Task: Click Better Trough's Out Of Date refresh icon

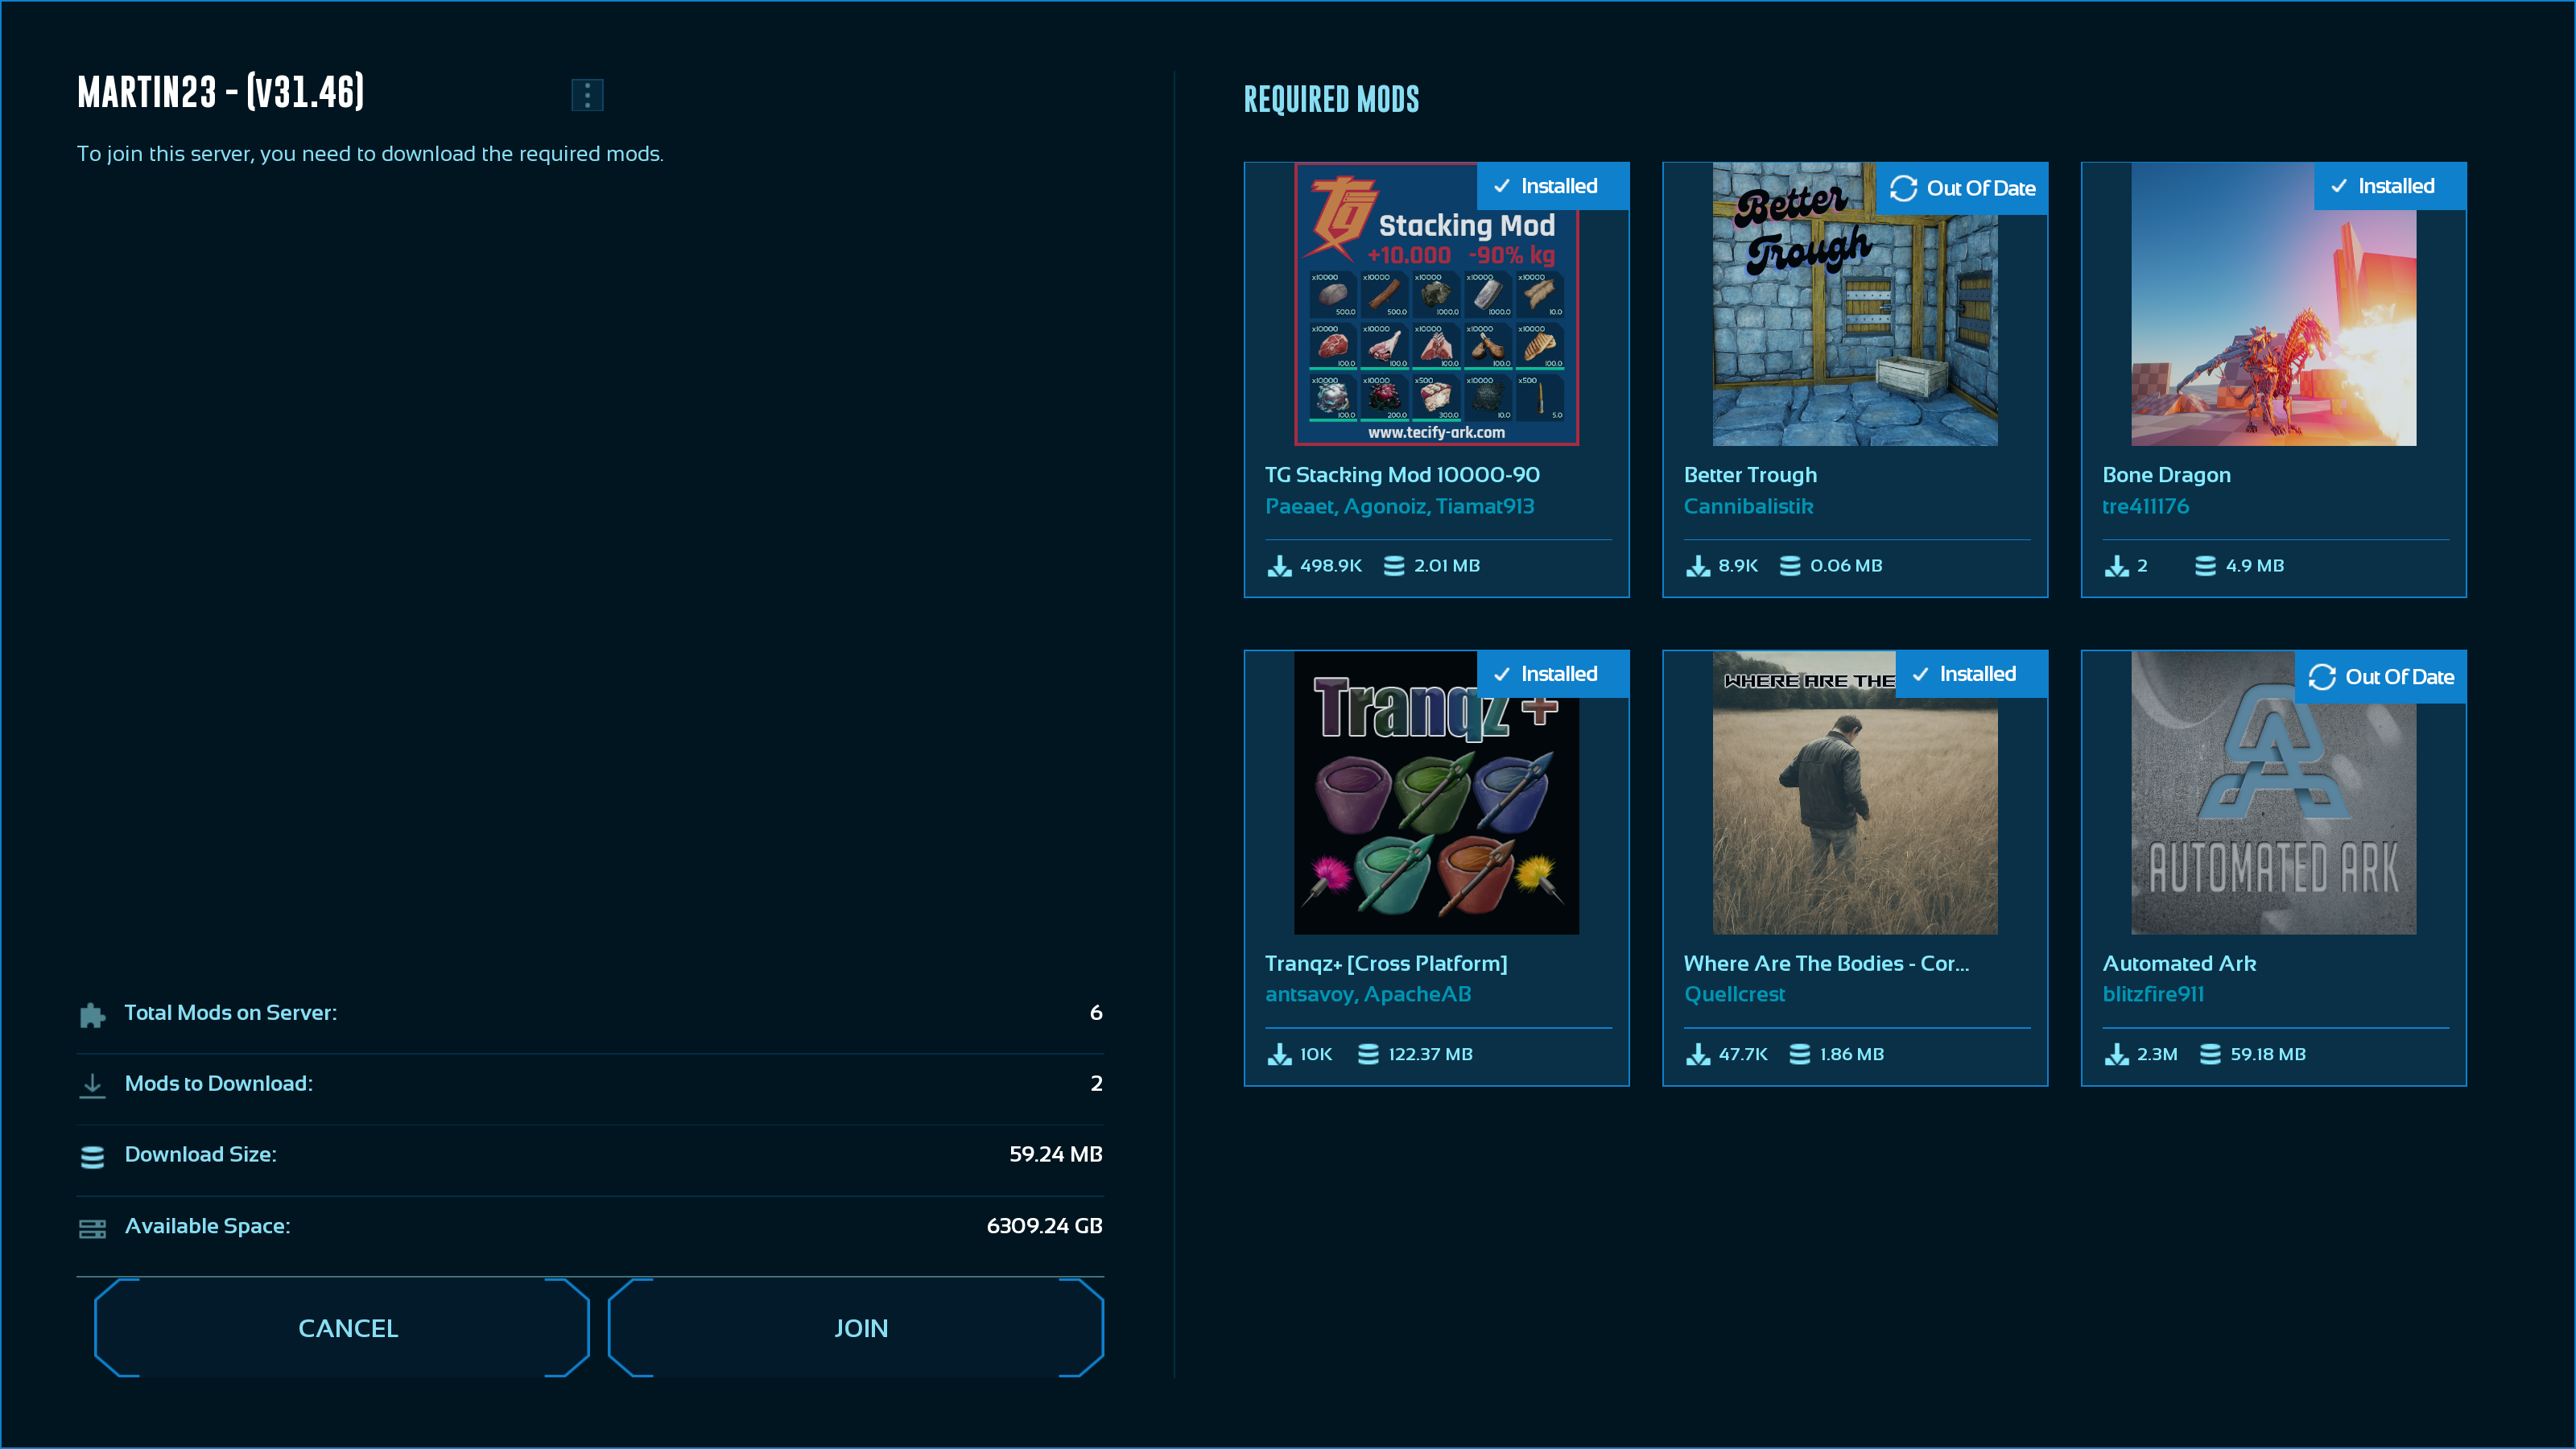Action: click(1903, 188)
